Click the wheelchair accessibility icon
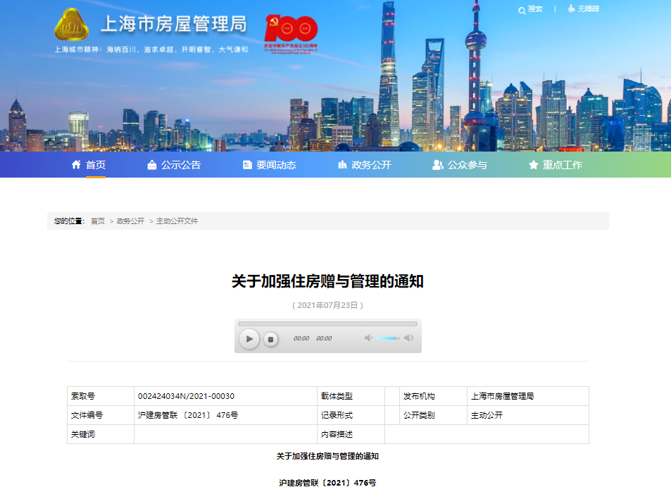The height and width of the screenshot is (499, 671). [571, 9]
